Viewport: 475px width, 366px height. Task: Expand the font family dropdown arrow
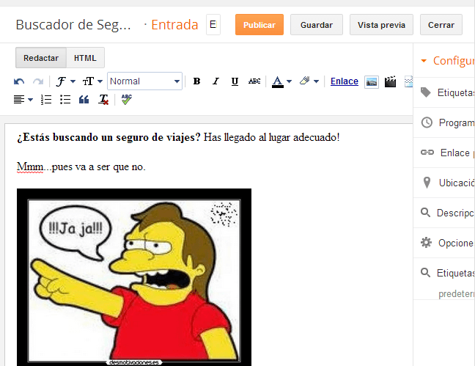[x=73, y=81]
